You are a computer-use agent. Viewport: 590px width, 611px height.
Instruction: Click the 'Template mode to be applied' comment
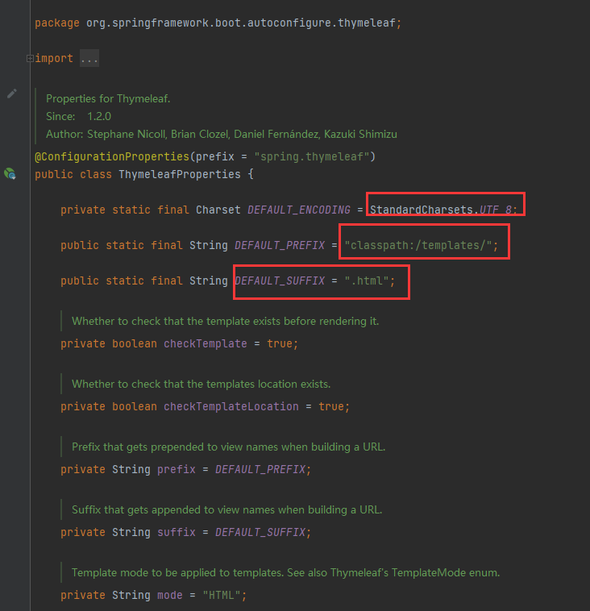pos(285,573)
